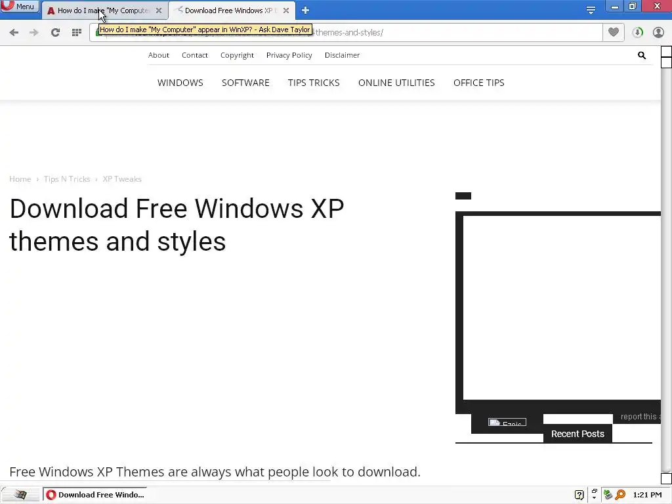The image size is (672, 504).
Task: Add page to bookmarks with heart icon
Action: tap(614, 33)
